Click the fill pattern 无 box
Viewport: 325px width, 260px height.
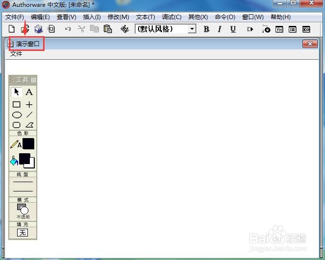pyautogui.click(x=23, y=233)
